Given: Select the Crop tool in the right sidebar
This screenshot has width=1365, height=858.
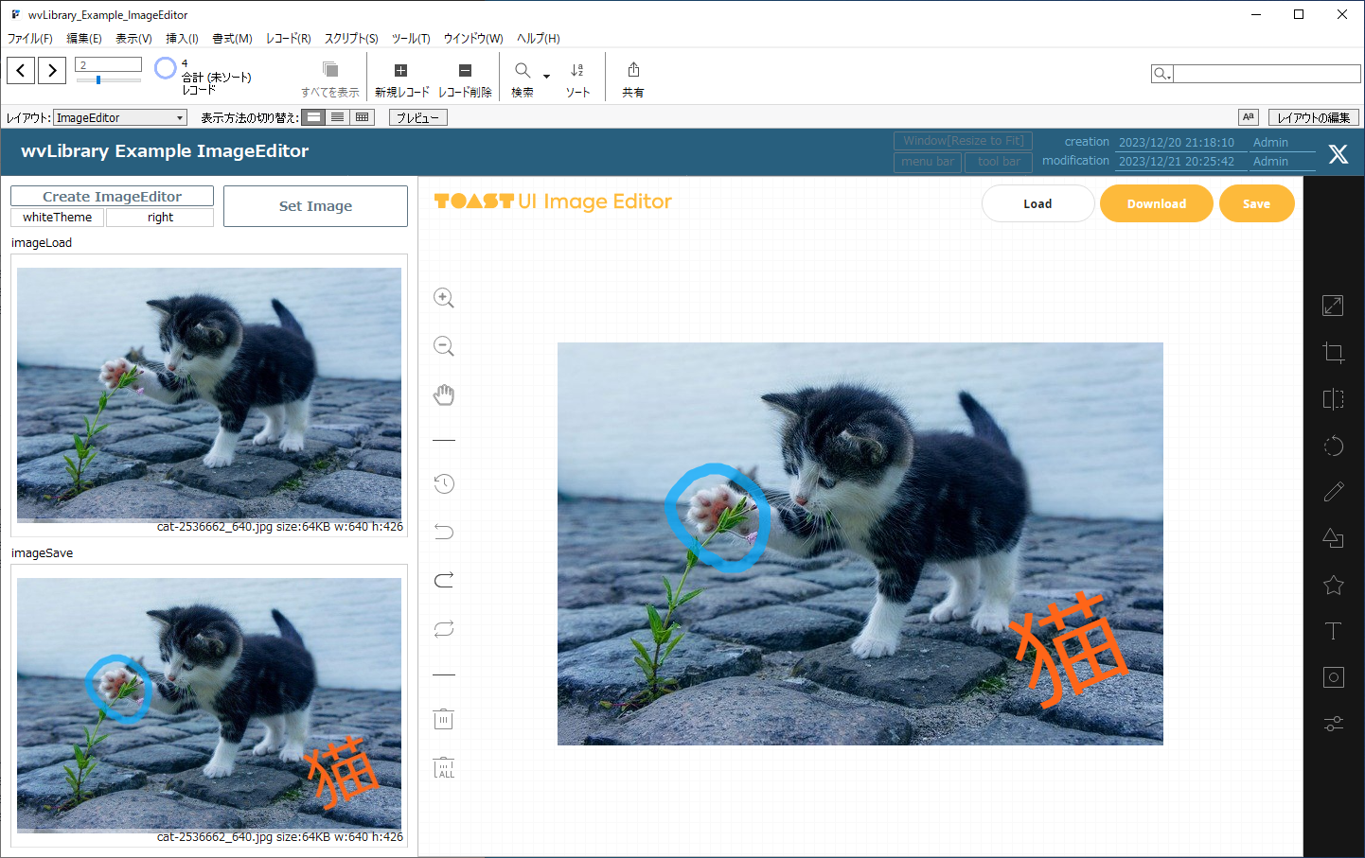Looking at the screenshot, I should pyautogui.click(x=1333, y=353).
